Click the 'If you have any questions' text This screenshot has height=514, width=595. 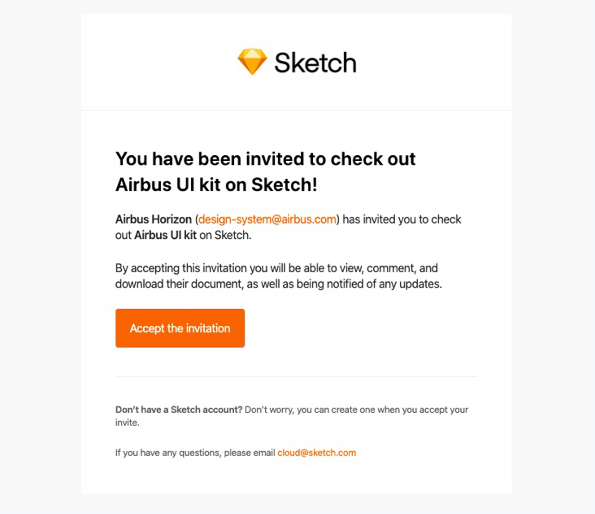[x=195, y=453]
